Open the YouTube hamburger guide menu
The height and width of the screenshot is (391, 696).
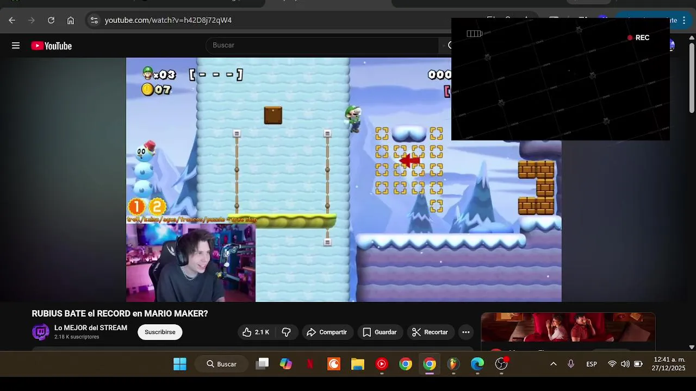coord(16,46)
